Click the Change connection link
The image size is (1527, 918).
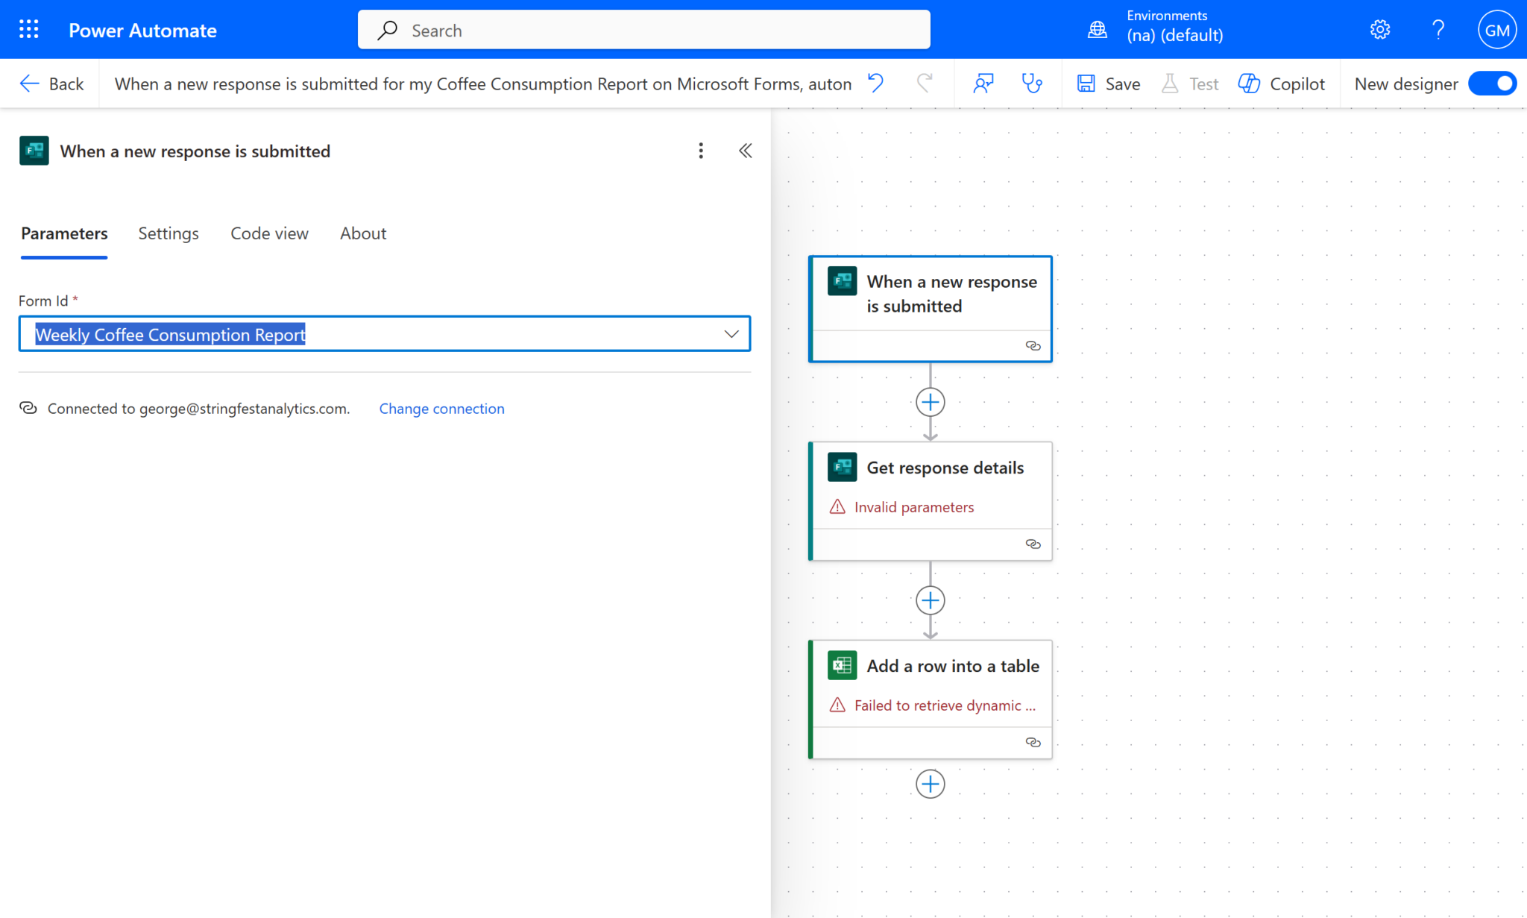(x=441, y=409)
